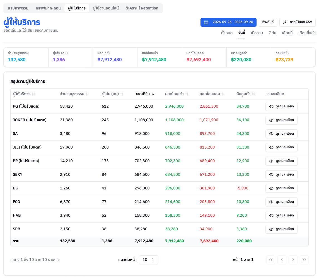
Task: Switch to the สรุปภาพรวม tab
Action: click(x=18, y=8)
